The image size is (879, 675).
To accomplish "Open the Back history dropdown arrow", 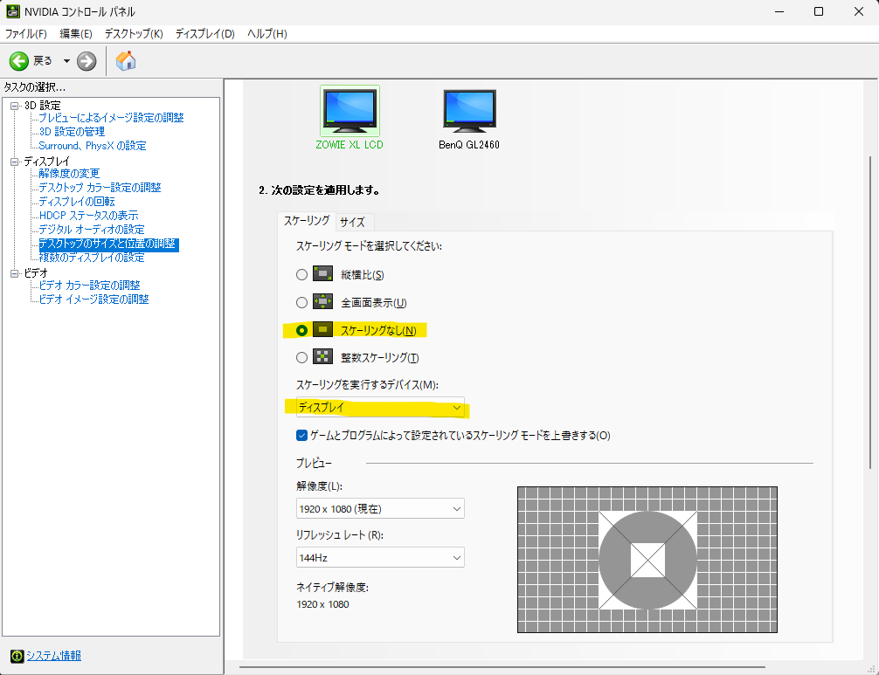I will click(66, 61).
